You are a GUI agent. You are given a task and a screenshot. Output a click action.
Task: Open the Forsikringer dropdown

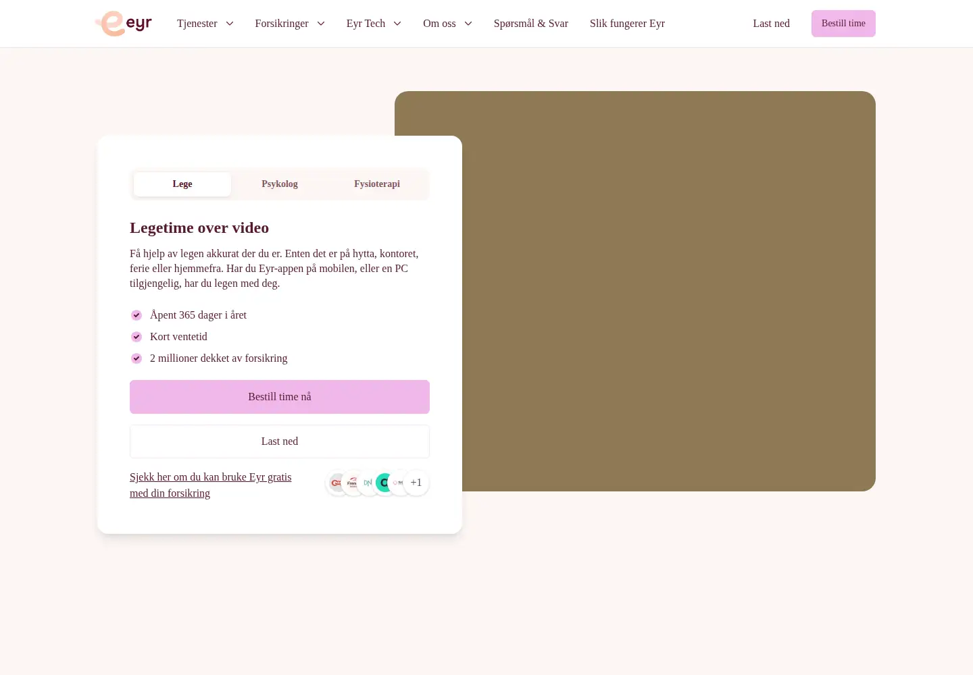point(290,24)
